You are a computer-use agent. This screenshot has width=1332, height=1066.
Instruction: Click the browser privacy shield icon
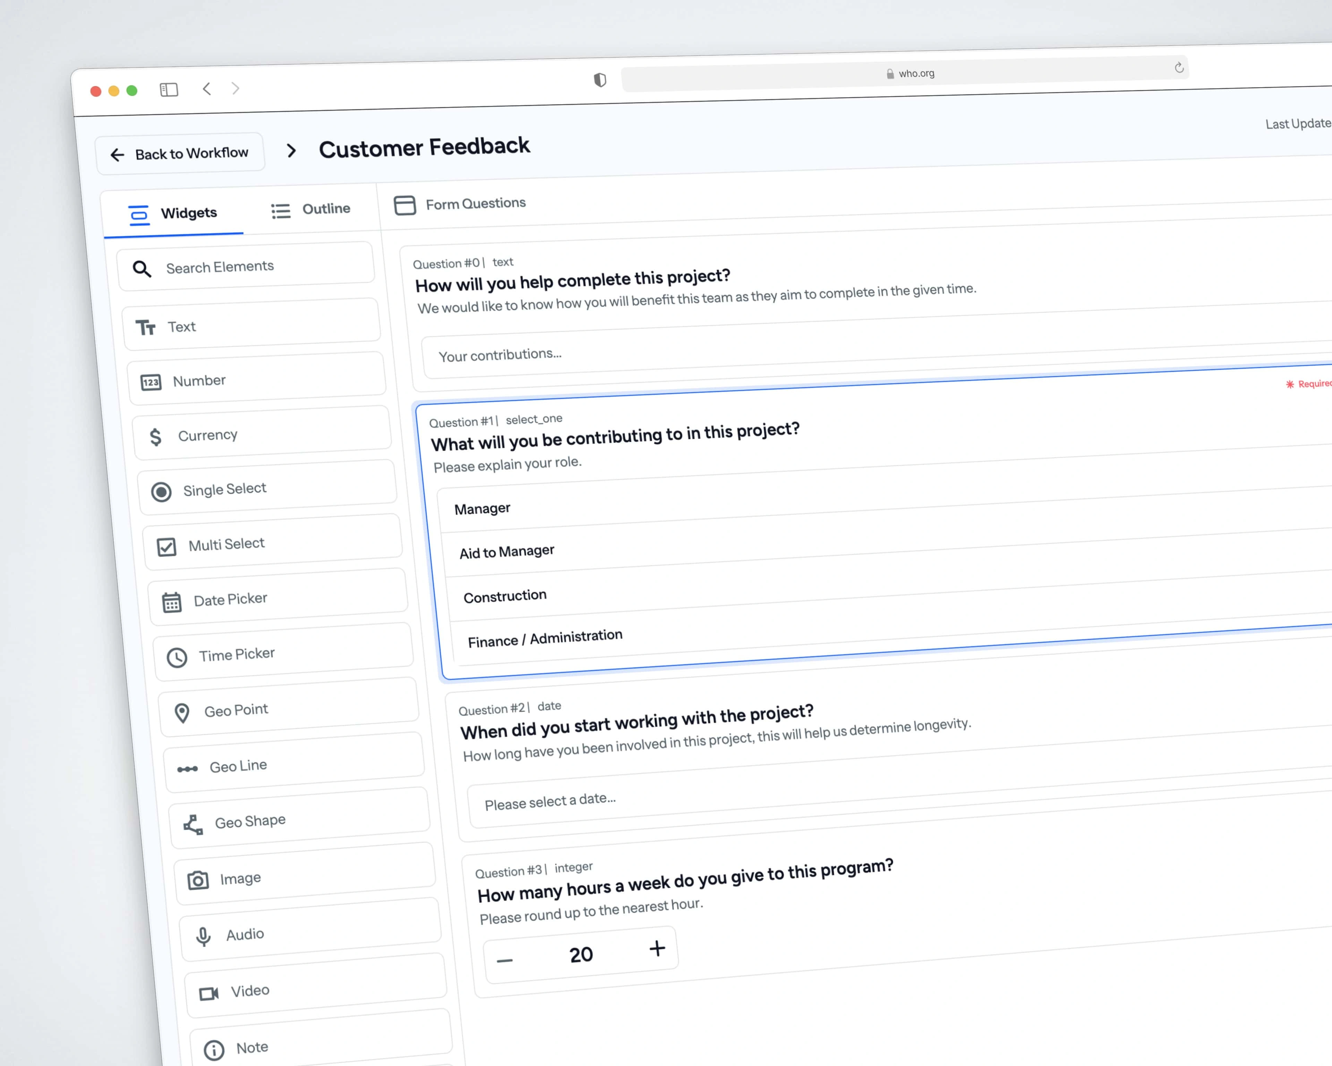[x=600, y=80]
